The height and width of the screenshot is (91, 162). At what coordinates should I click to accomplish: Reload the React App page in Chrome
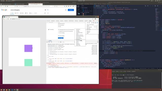click(8, 19)
